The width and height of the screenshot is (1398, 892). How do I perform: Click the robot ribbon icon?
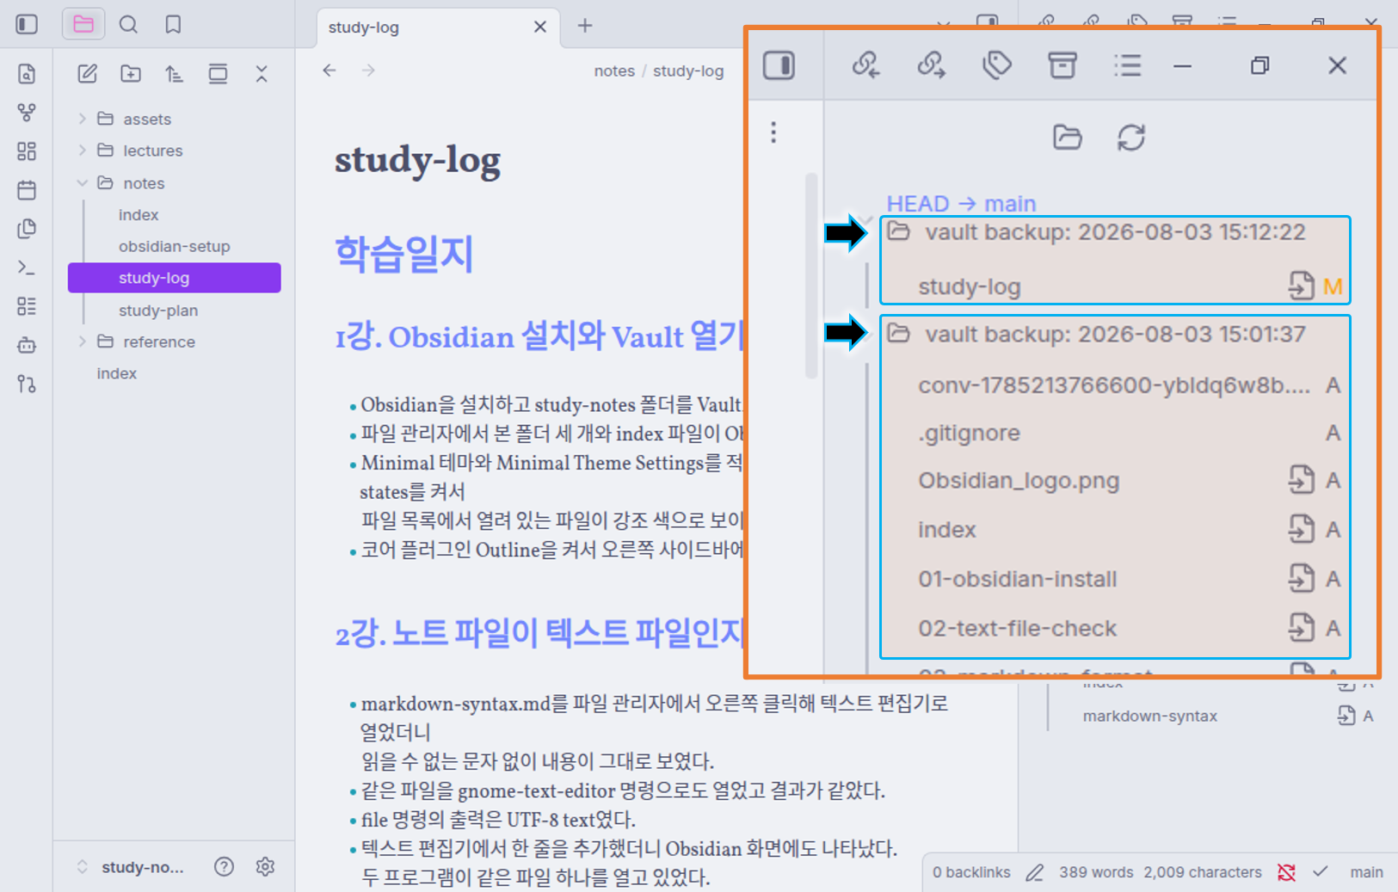tap(27, 345)
